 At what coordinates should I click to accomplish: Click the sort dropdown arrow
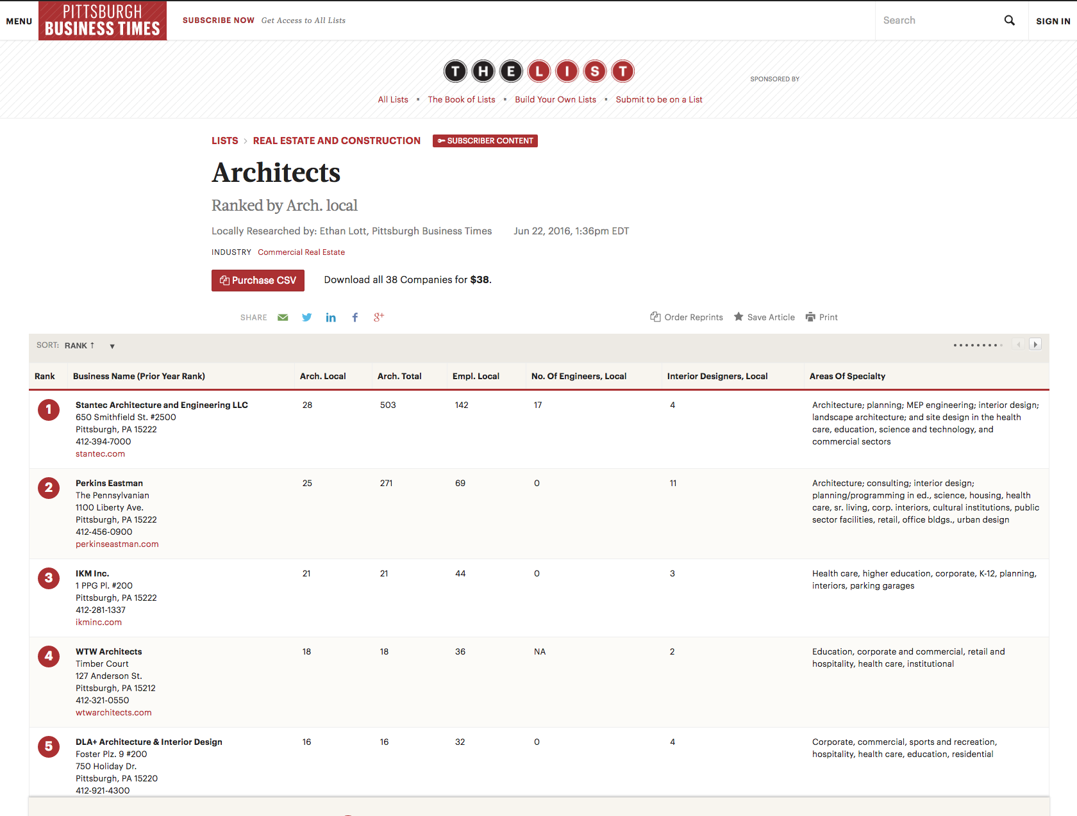(112, 347)
